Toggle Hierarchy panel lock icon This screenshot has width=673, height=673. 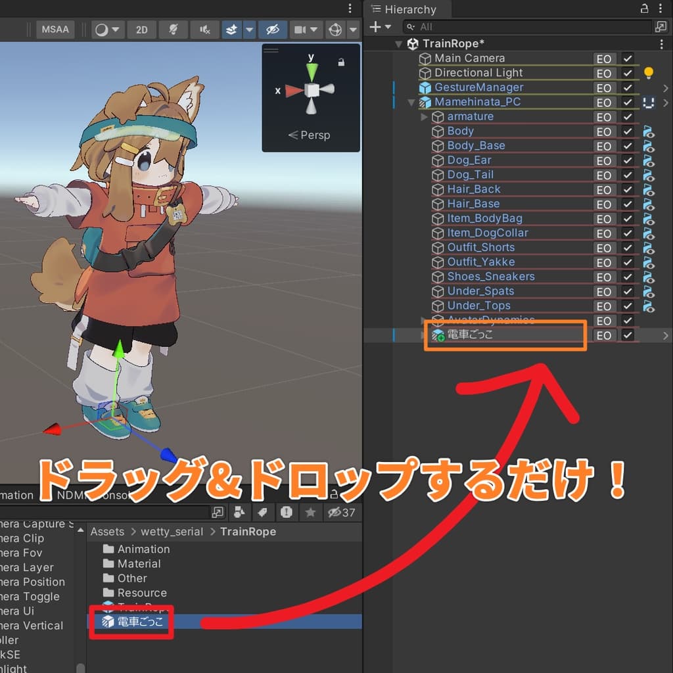tap(644, 8)
